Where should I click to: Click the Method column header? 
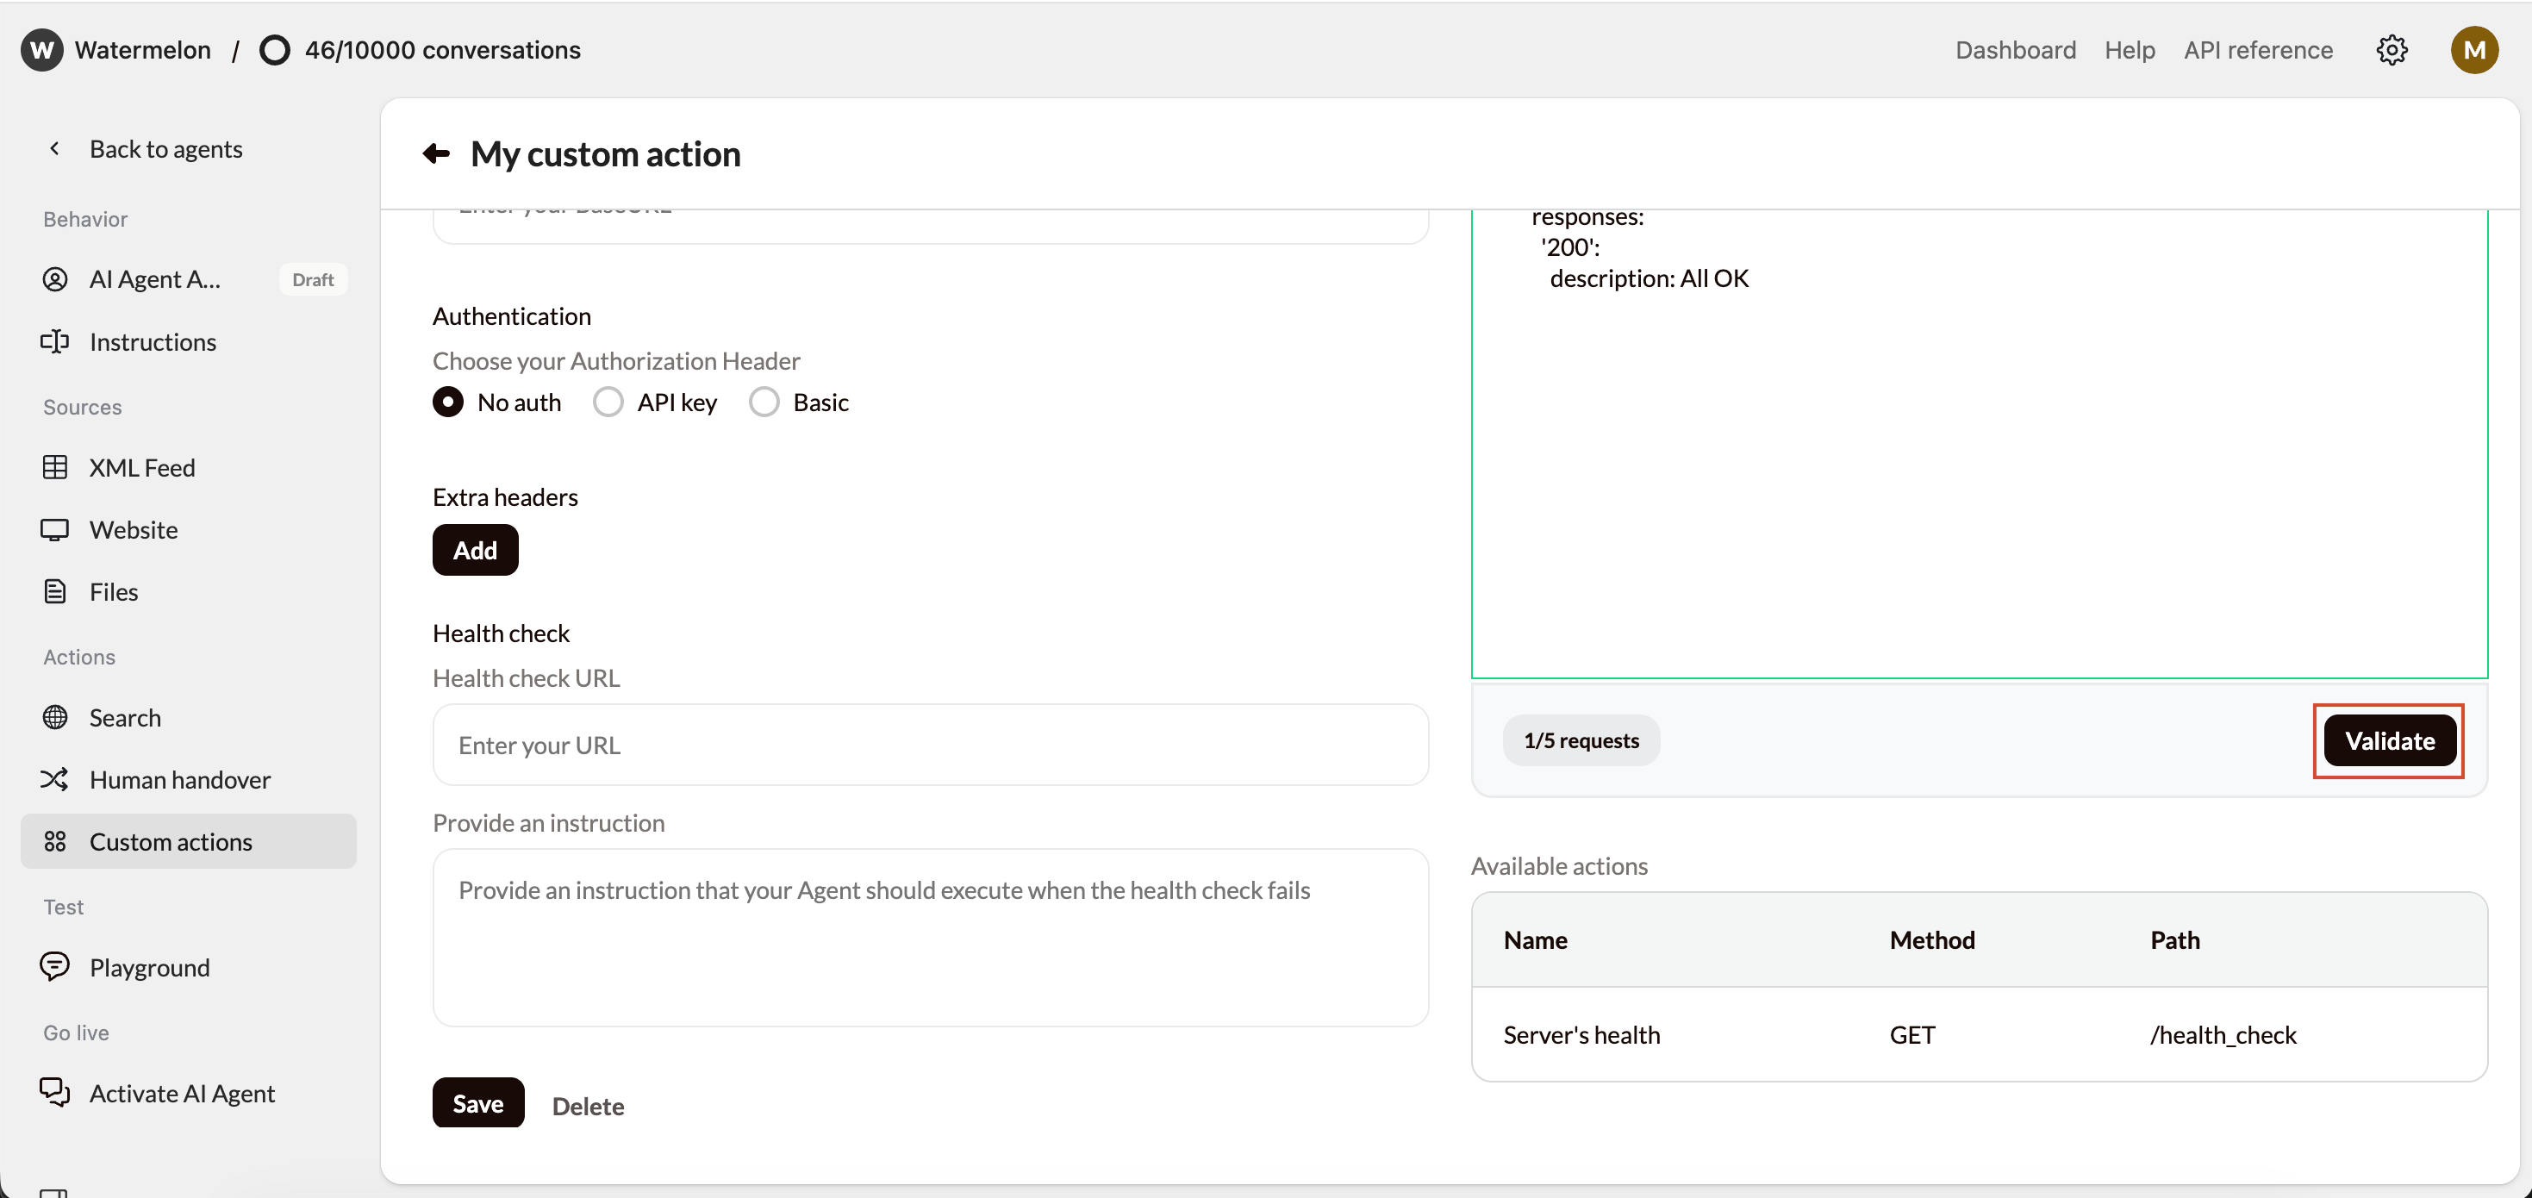[1931, 940]
